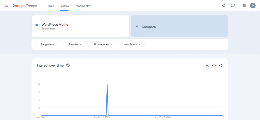Open the hamburger main menu
260x120 pixels.
[x=6, y=6]
